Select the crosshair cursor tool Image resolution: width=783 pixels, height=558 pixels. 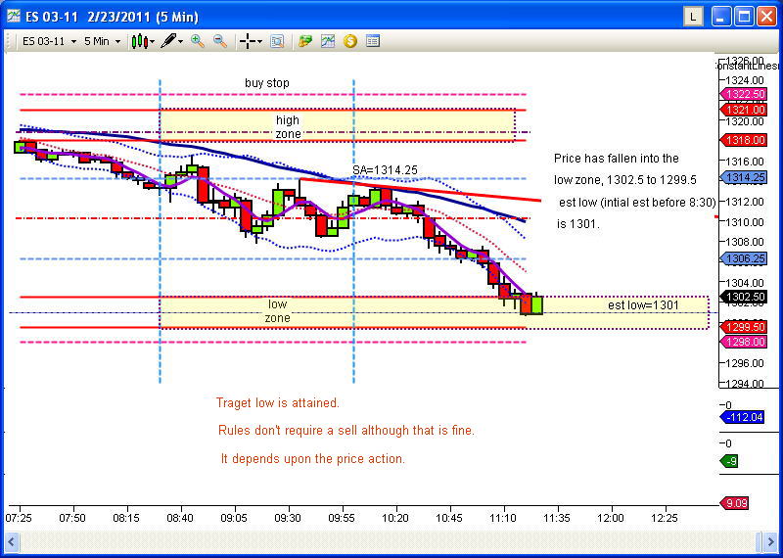click(x=248, y=41)
